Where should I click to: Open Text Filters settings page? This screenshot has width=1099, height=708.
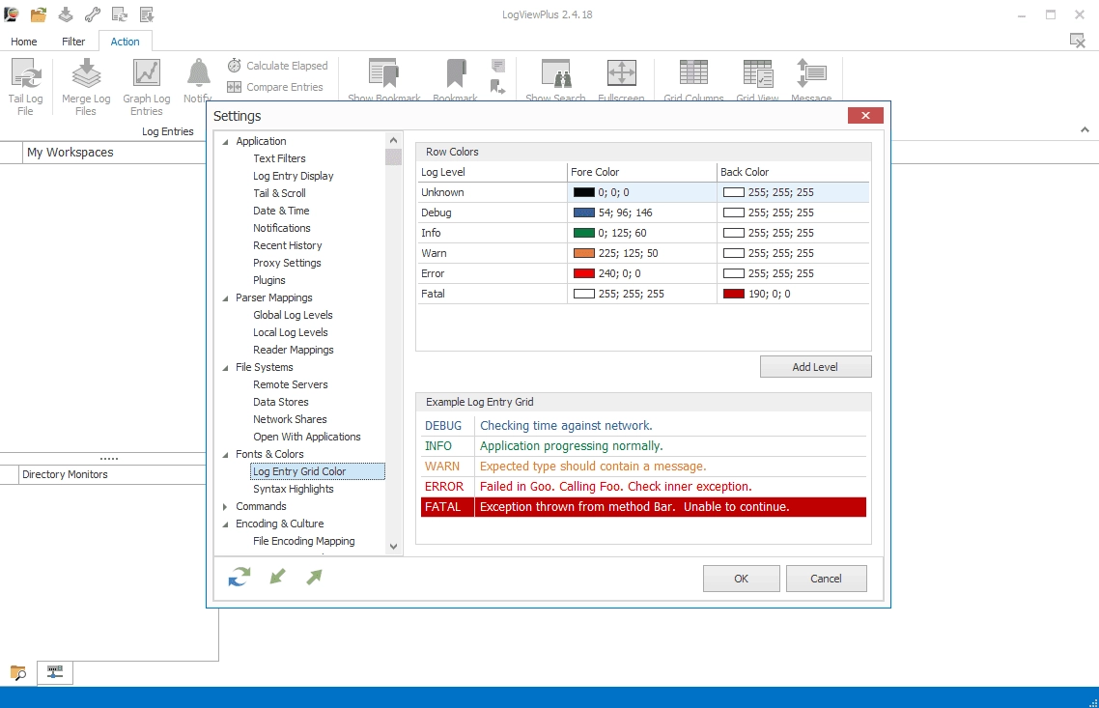pos(279,158)
